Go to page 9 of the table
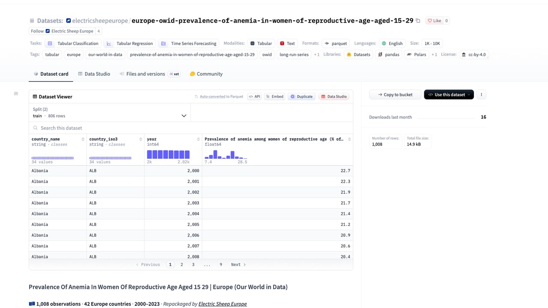This screenshot has height=308, width=548. click(221, 265)
